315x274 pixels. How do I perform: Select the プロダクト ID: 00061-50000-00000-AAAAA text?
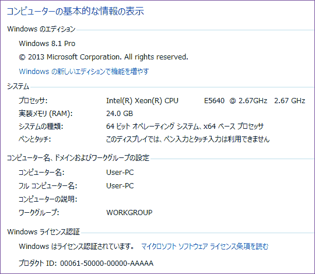tap(86, 263)
